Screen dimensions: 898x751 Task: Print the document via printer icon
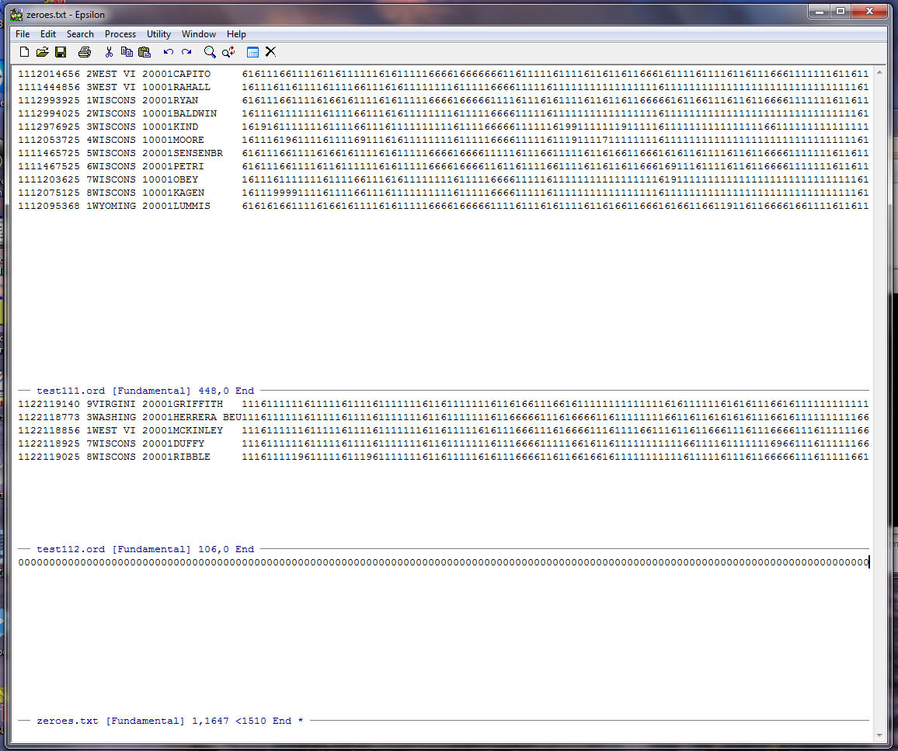(x=85, y=52)
